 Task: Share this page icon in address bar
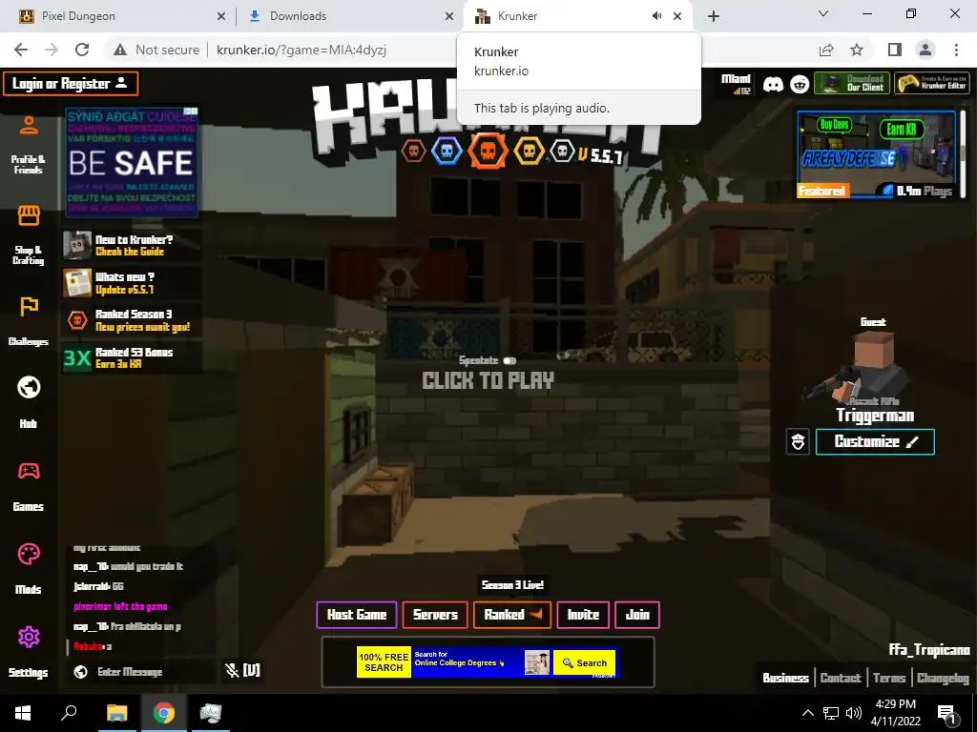tap(826, 50)
